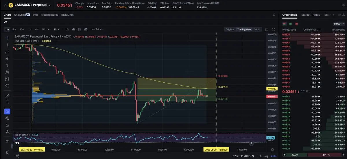Select the 1D timeframe
Screen dimensions: 347x159
point(44,29)
